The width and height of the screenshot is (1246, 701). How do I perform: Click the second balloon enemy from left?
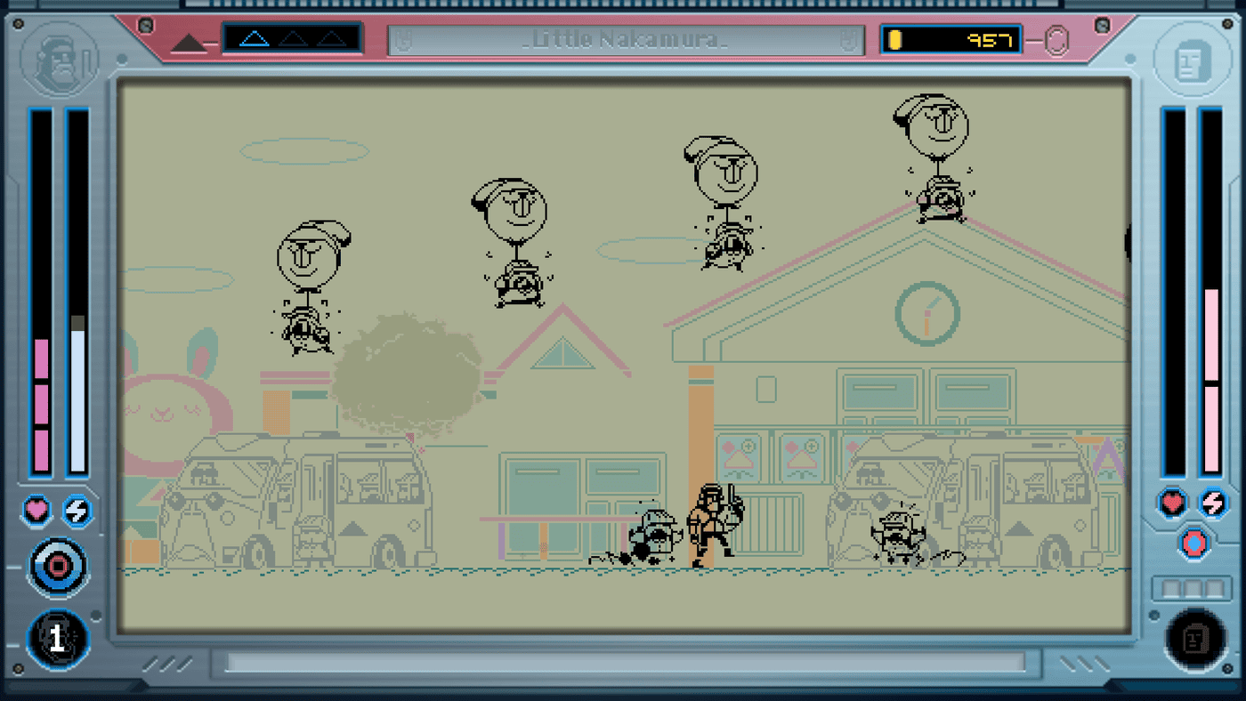(511, 244)
